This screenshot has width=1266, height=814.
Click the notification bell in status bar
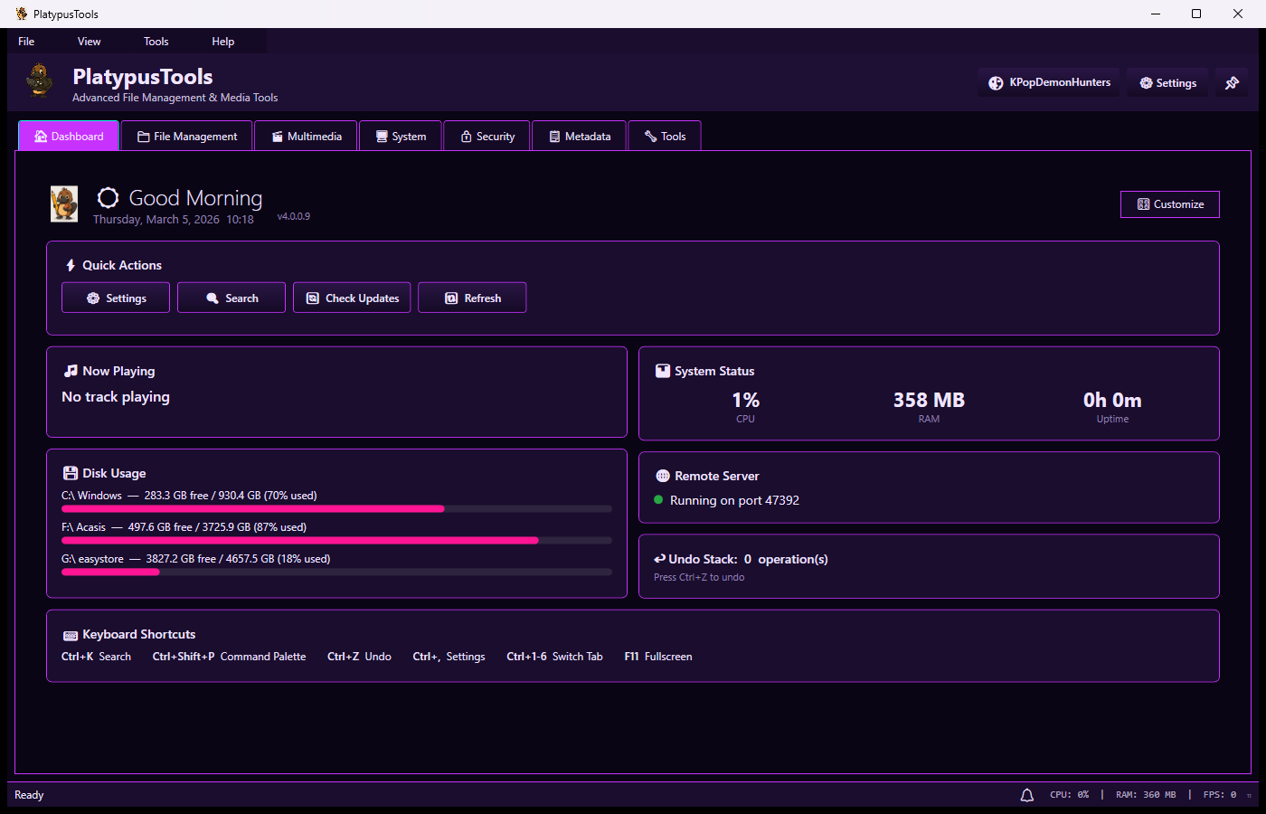tap(1027, 795)
